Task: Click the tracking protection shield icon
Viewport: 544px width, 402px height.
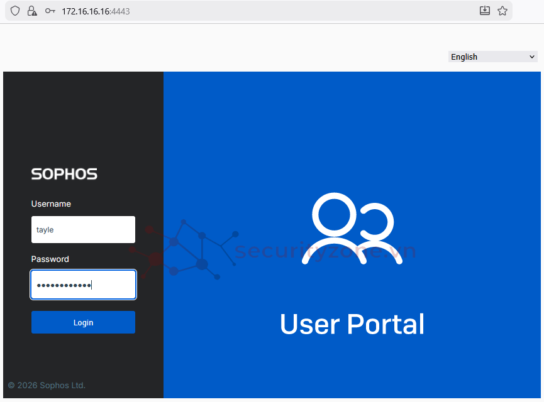Action: 15,11
